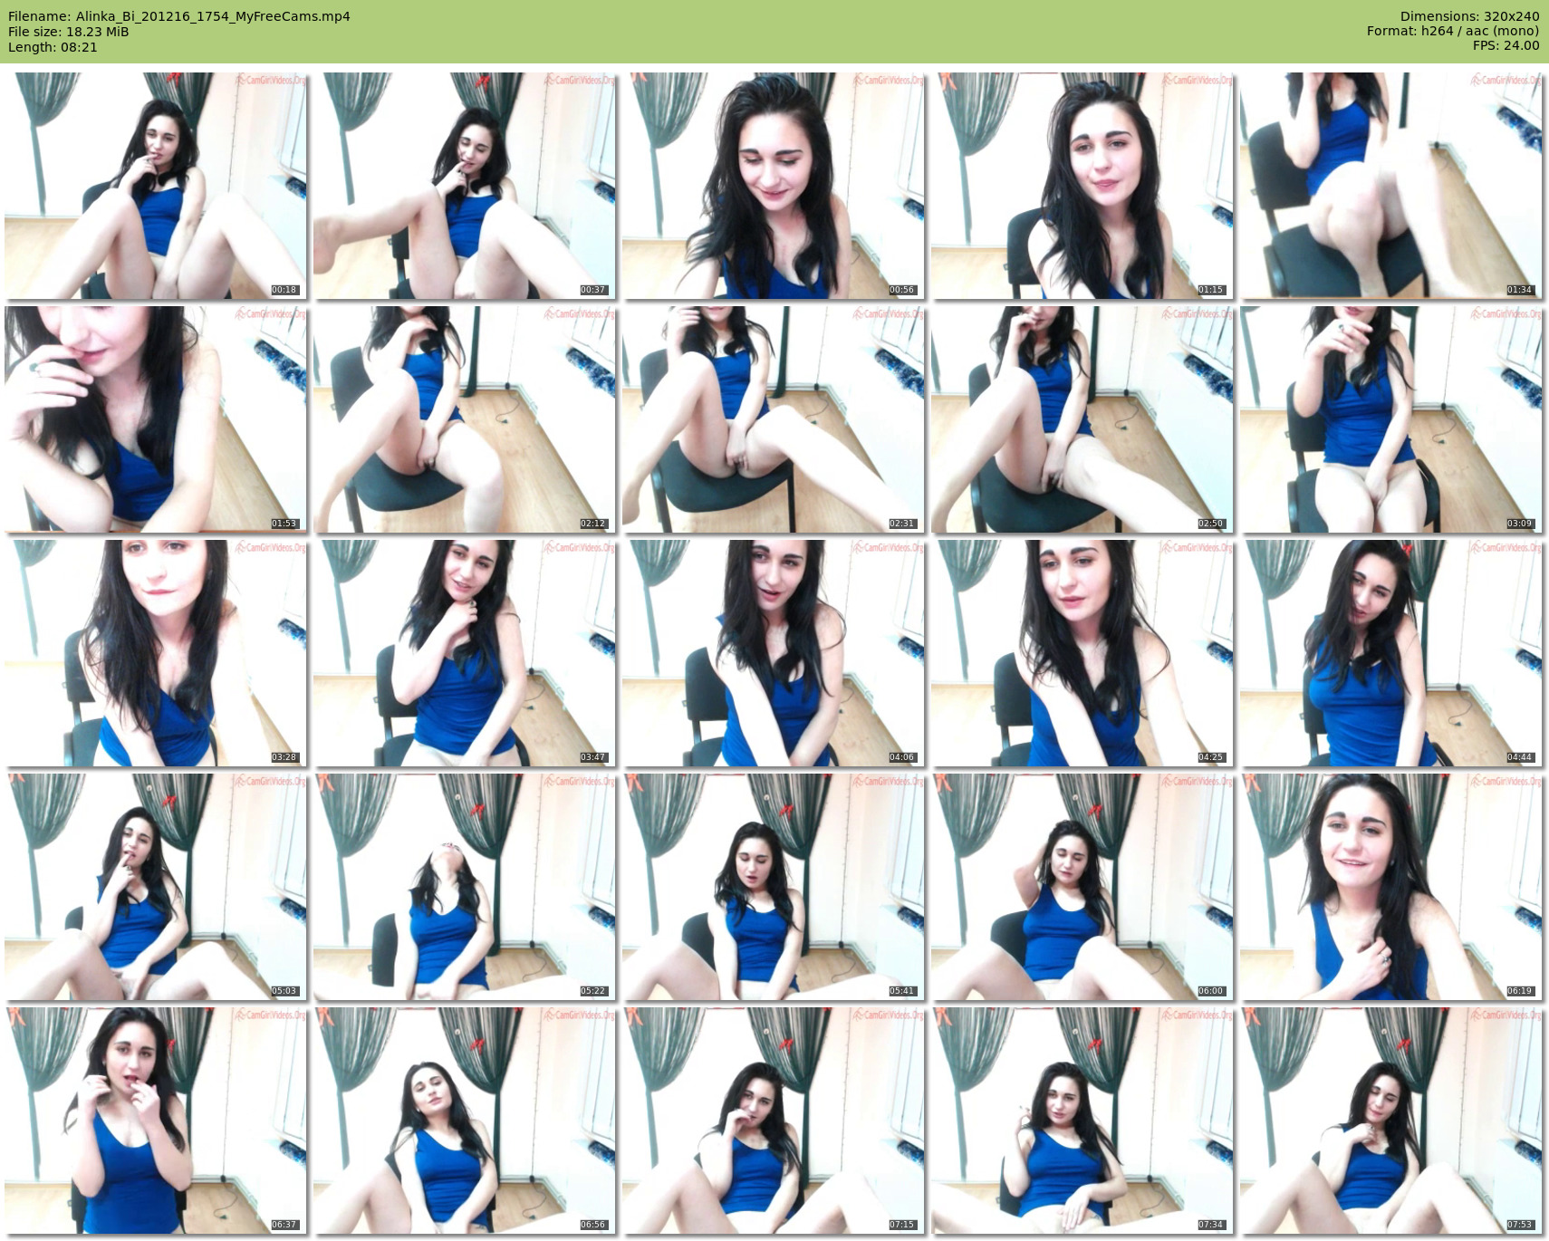Image resolution: width=1549 pixels, height=1241 pixels.
Task: Select the 06:19 frame thumbnail
Action: tap(1390, 887)
